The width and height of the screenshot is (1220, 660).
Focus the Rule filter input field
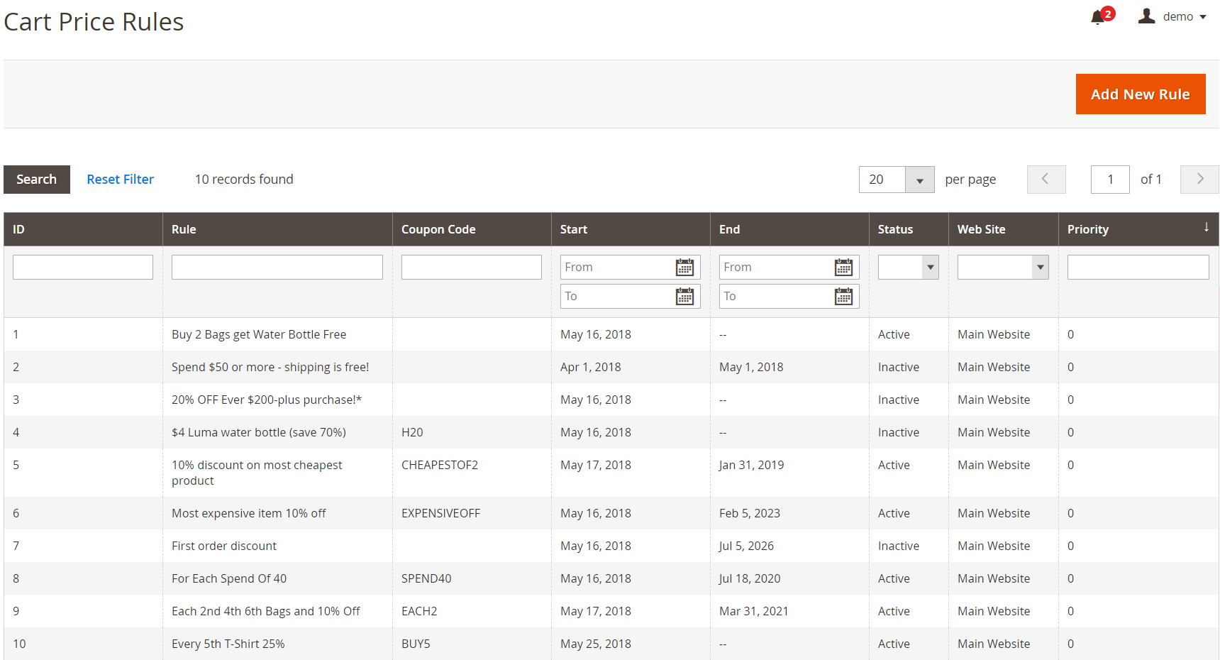coord(277,268)
